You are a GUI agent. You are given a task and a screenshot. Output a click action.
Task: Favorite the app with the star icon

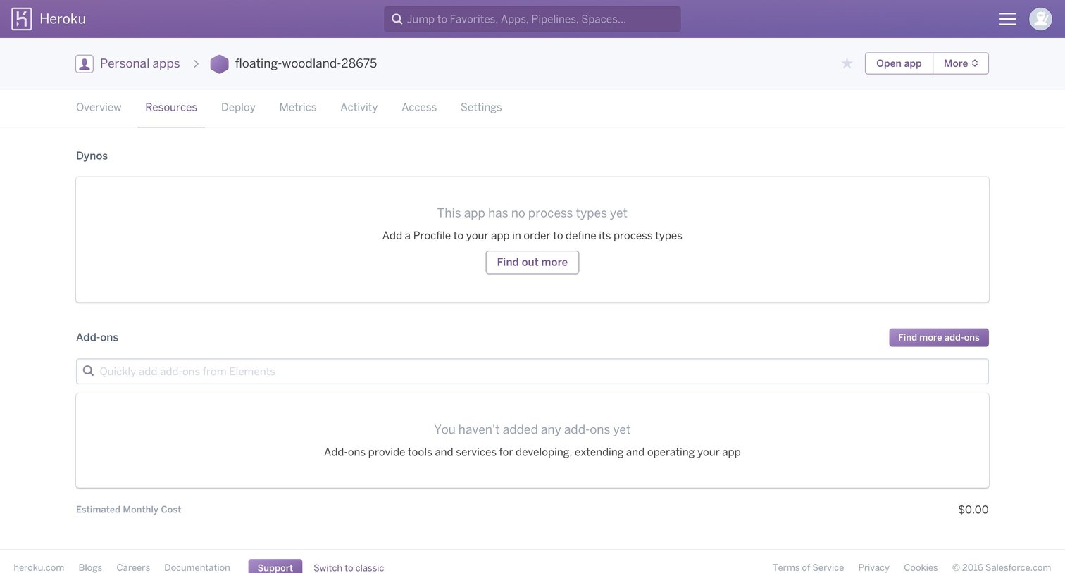[847, 63]
